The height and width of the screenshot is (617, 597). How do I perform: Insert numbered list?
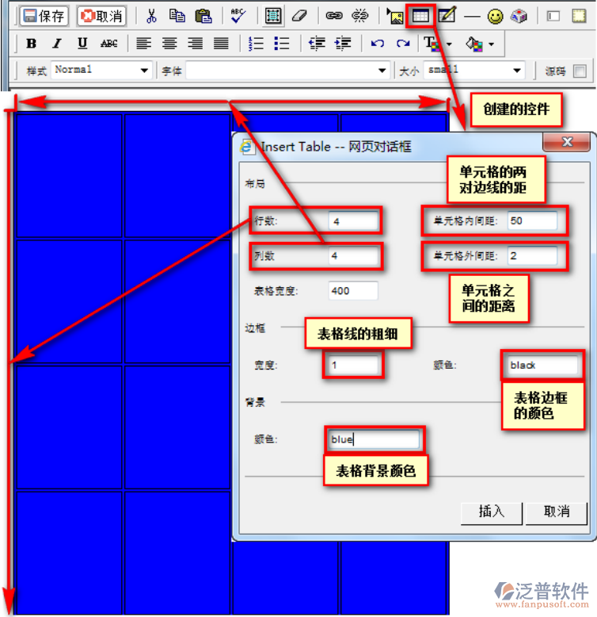256,44
